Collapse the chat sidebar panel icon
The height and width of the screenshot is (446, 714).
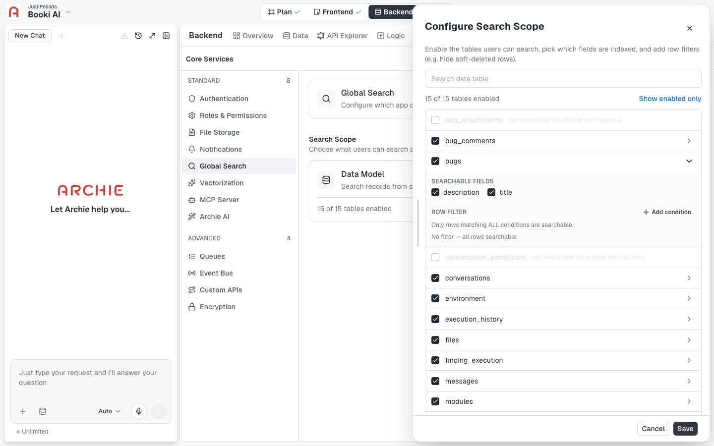point(166,36)
